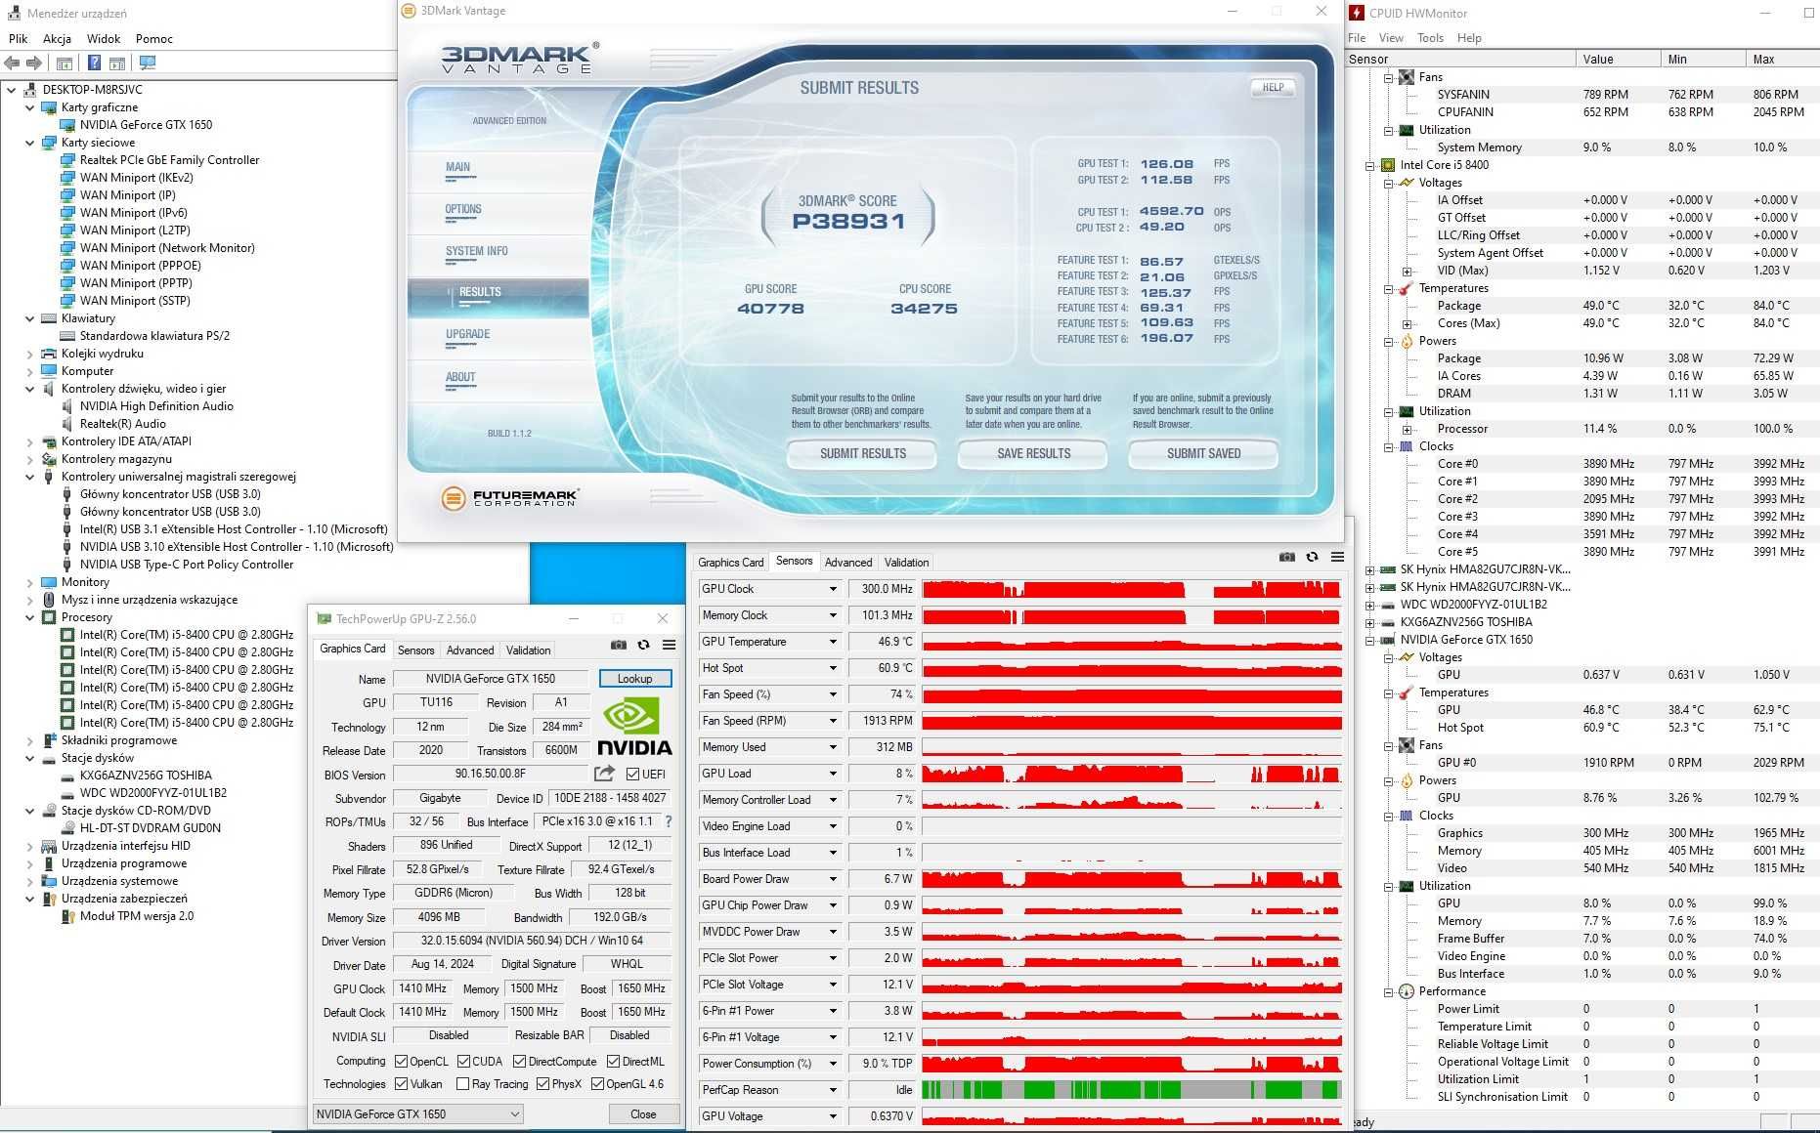Image resolution: width=1820 pixels, height=1133 pixels.
Task: Click the Fan Speed (RPM) red sensor graph
Action: click(x=1131, y=721)
